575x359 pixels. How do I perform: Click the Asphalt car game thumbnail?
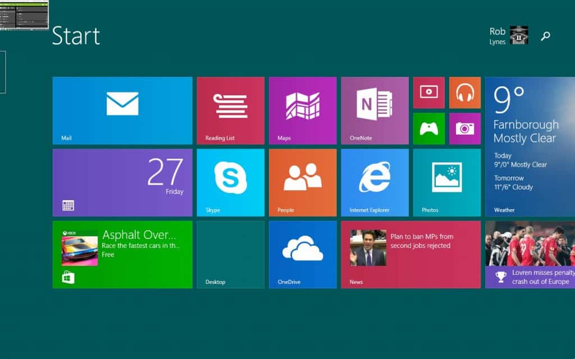point(80,248)
